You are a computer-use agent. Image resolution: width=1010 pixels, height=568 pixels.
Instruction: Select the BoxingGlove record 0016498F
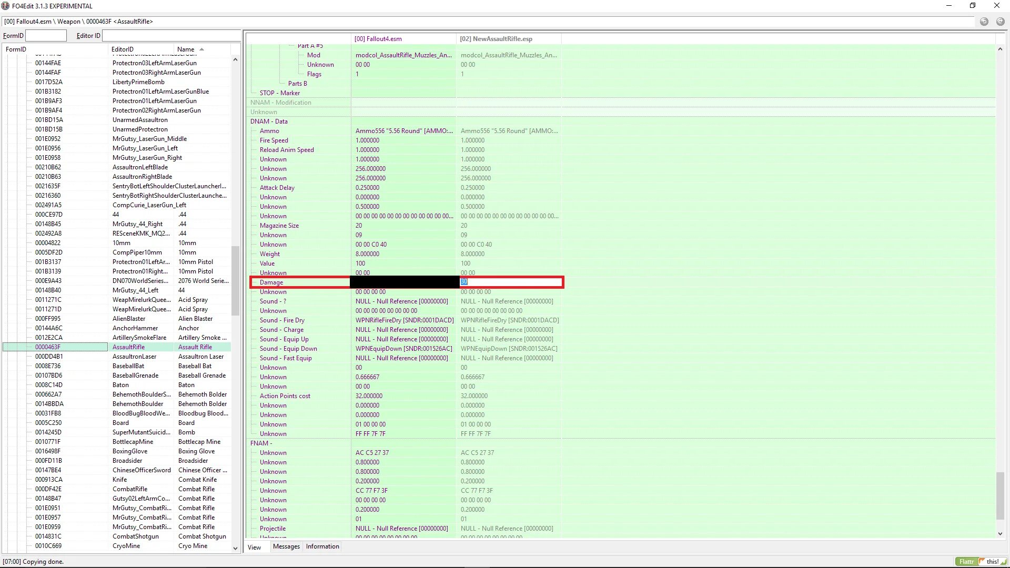click(x=117, y=451)
